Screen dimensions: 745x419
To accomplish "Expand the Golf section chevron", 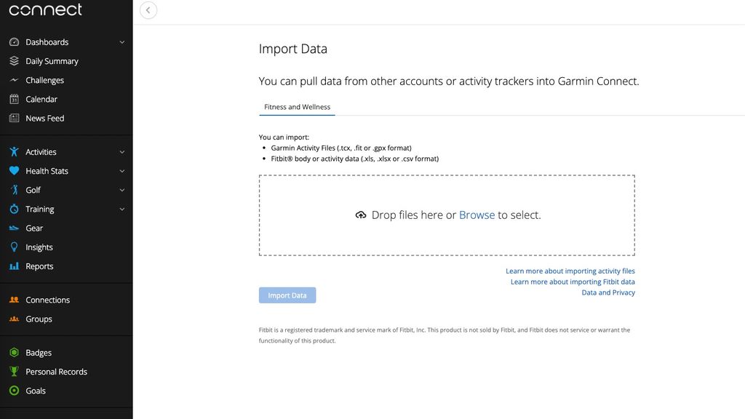I will point(121,190).
